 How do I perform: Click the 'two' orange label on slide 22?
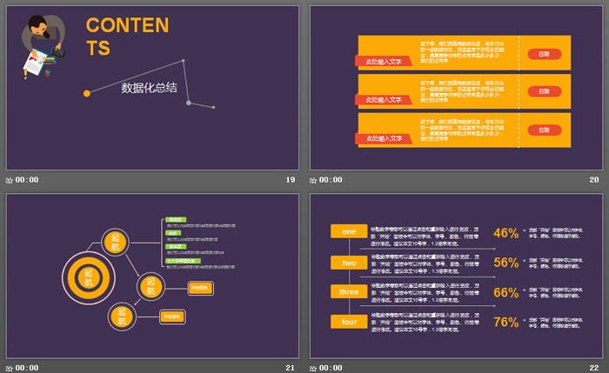click(349, 263)
